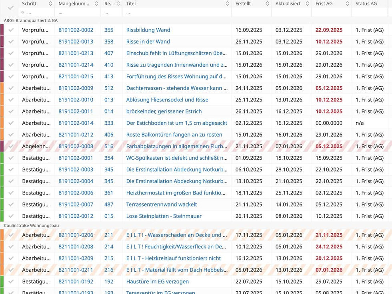Open defect number 8191002-0002

click(x=76, y=30)
